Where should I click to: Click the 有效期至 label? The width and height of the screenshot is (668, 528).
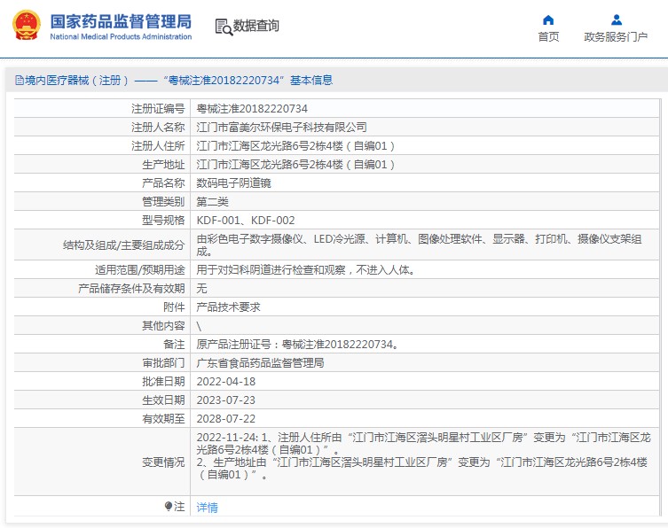pos(163,419)
